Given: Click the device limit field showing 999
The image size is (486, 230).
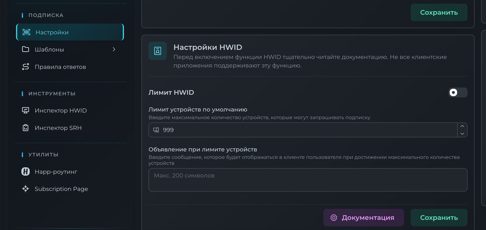Looking at the screenshot, I should 304,130.
